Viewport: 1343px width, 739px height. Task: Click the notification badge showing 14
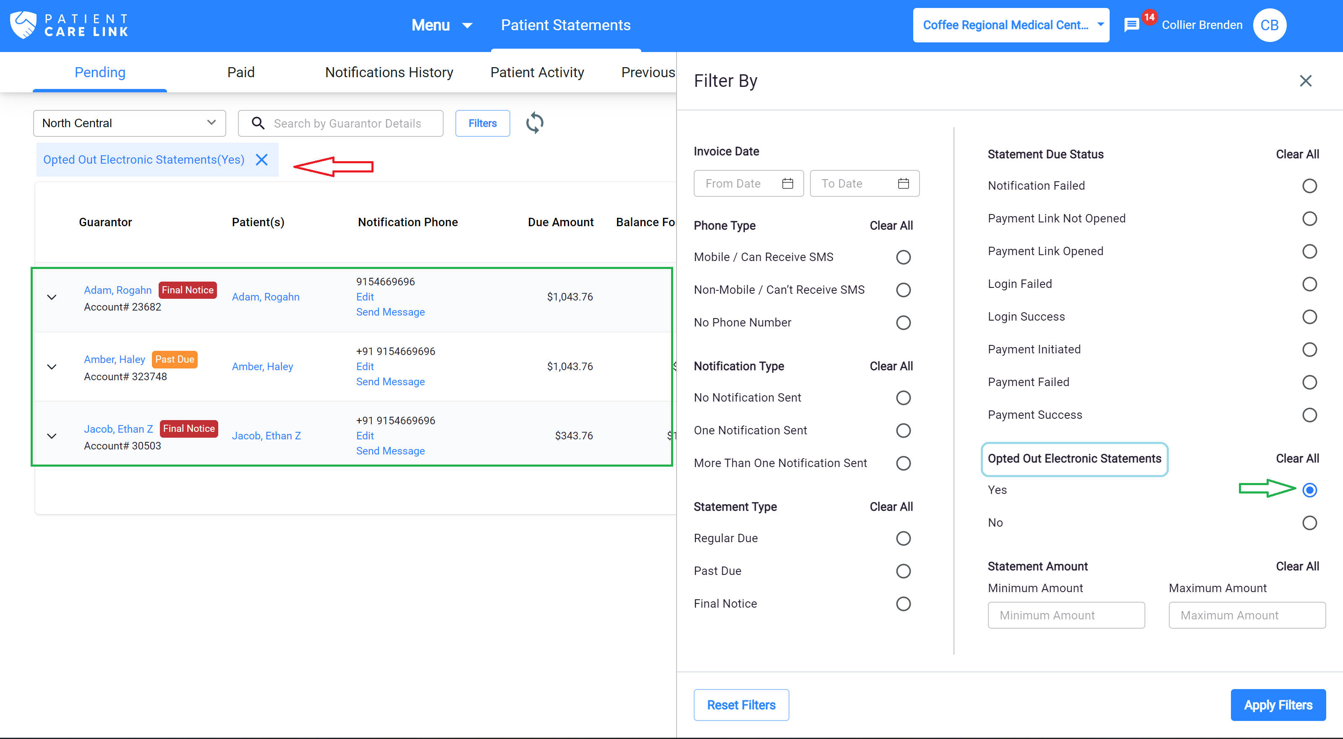(x=1149, y=17)
